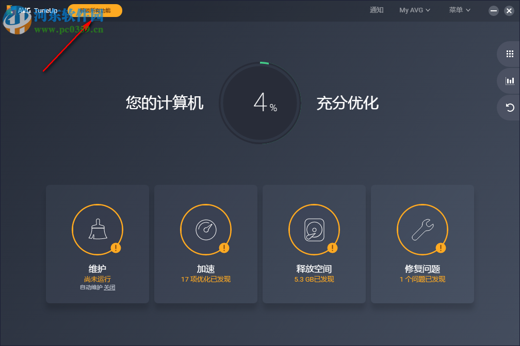View statistics with the bar chart sidebar icon
Image resolution: width=520 pixels, height=346 pixels.
pos(509,80)
